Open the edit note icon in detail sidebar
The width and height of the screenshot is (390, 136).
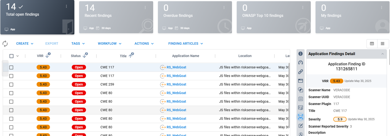[300, 126]
